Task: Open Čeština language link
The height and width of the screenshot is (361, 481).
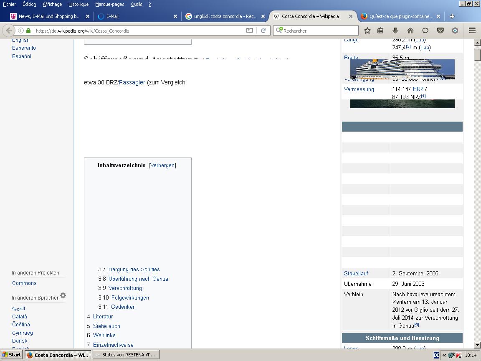Action: 21,325
